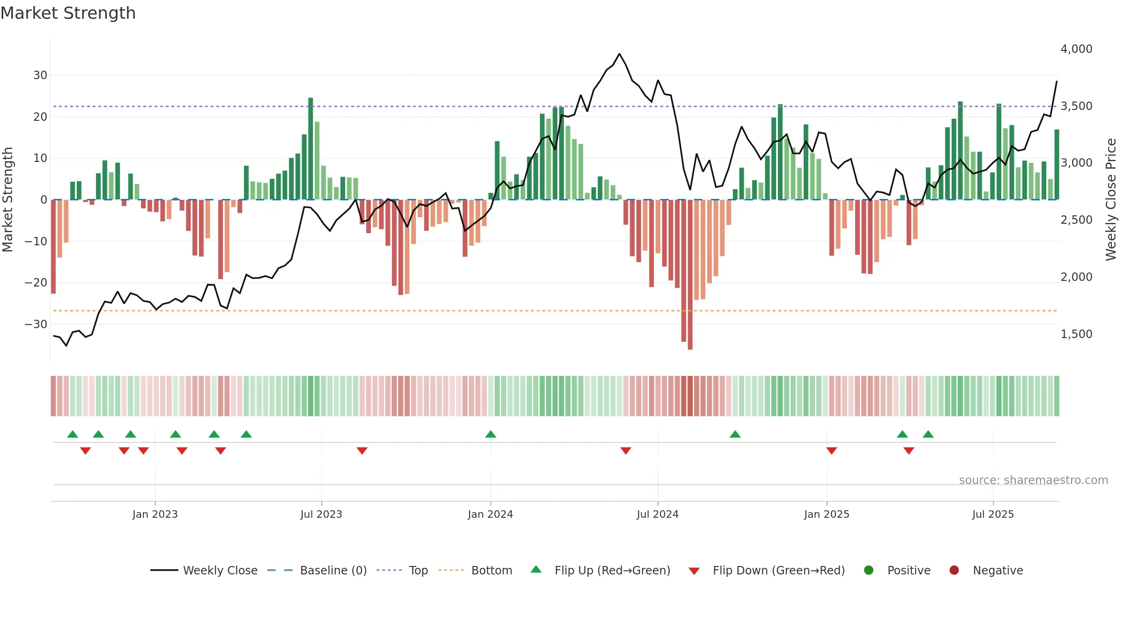Click the weekly close price peak in mid-2024
1124x632 pixels.
[x=619, y=54]
